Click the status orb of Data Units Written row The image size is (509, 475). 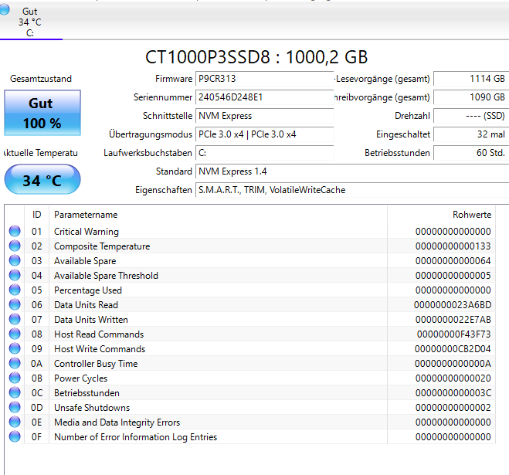tap(15, 319)
